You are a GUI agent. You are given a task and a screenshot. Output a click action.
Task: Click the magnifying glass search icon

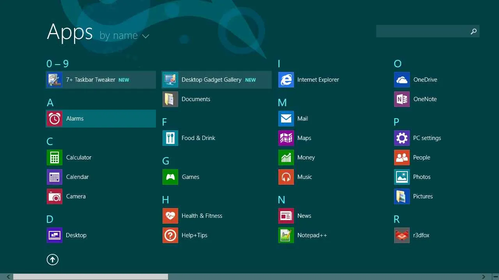pos(474,31)
